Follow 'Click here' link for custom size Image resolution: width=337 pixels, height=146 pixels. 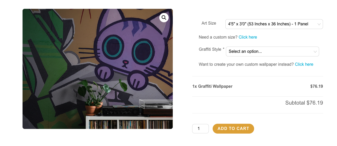(x=248, y=37)
